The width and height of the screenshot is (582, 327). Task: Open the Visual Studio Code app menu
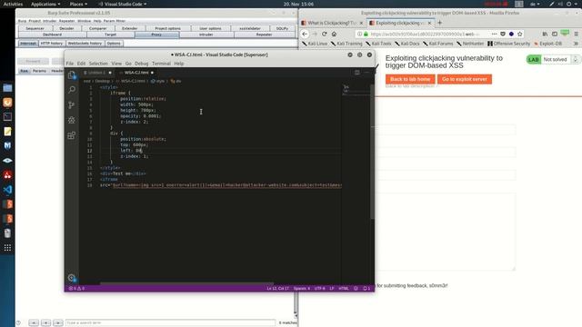coord(123,4)
